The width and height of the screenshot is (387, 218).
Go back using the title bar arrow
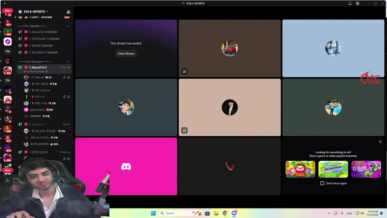(5, 3)
